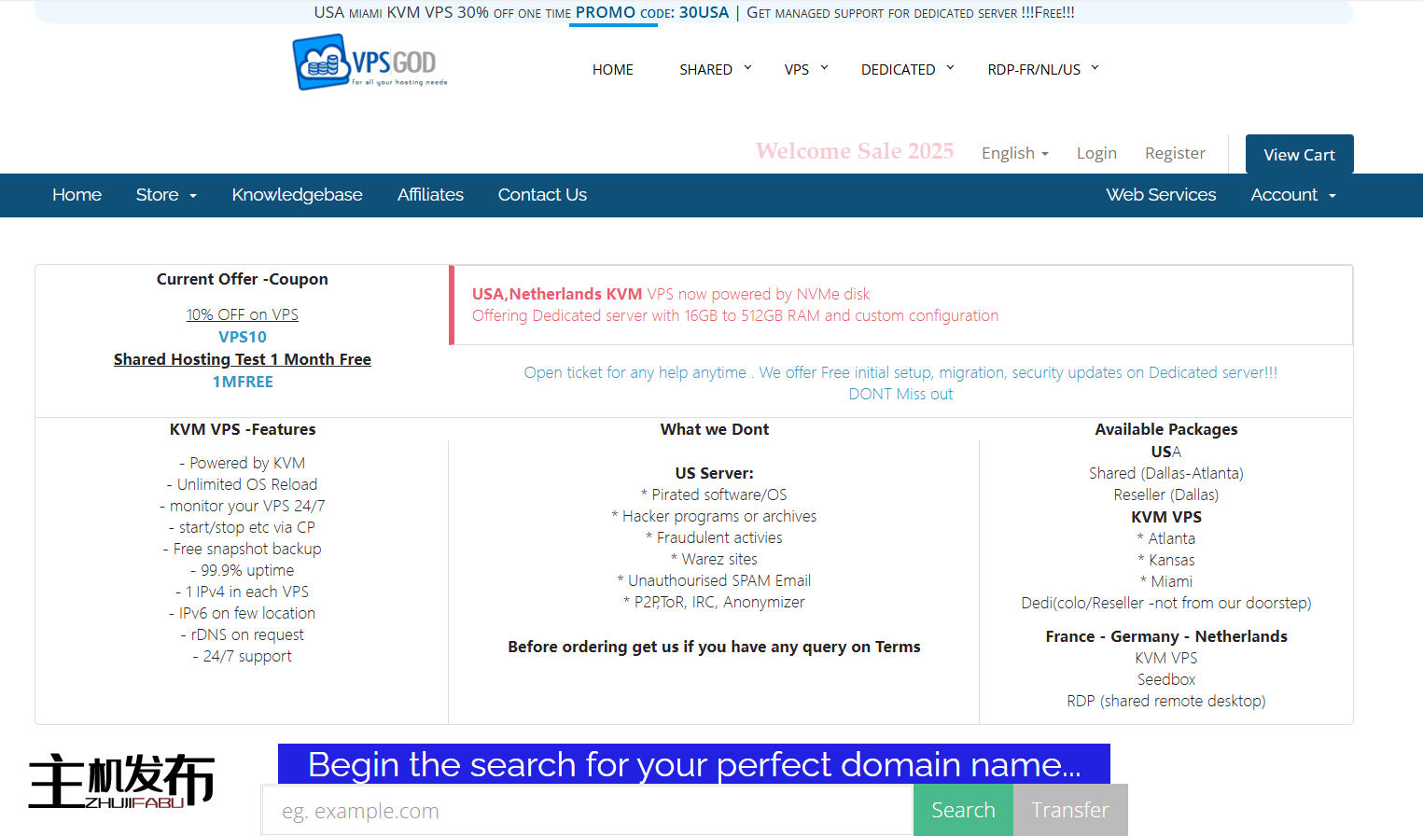Click the gray Transfer button
This screenshot has height=836, width=1423.
pyautogui.click(x=1069, y=810)
